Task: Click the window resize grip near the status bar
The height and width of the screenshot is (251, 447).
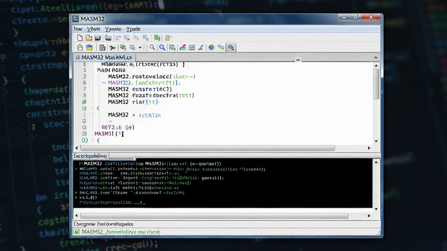Action: coord(378,233)
